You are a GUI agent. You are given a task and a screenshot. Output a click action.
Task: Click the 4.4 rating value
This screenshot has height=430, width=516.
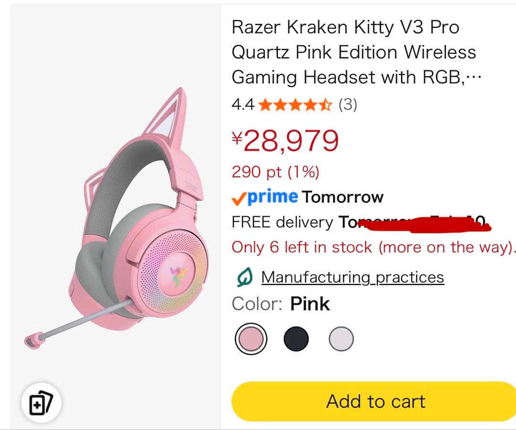click(243, 105)
